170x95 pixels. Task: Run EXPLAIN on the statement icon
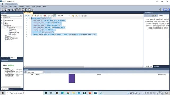38,16
